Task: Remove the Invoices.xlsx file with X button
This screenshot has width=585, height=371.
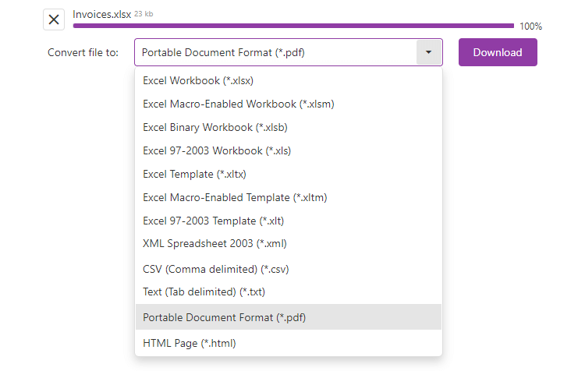Action: pyautogui.click(x=54, y=19)
